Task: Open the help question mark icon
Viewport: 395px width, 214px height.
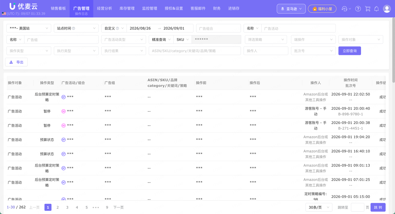Action: 358,9
